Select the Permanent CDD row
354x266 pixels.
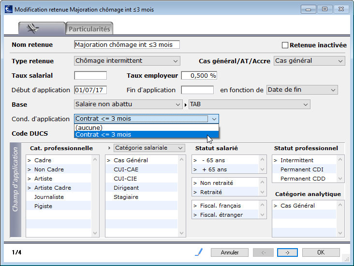304,179
